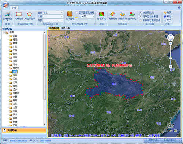
Task: Select 湖南 in the navigation tree
Action: point(15,75)
